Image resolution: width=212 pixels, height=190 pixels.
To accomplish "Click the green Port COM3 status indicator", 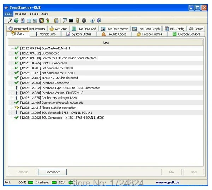I will point(31,183).
